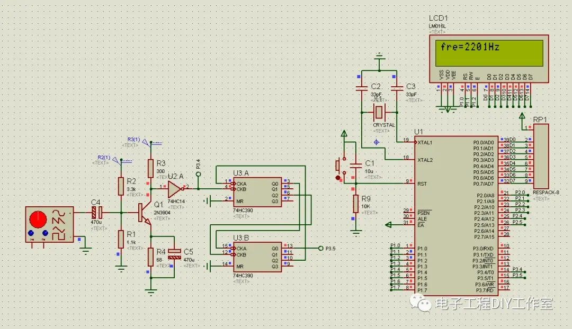572x329 pixels.
Task: Click the P3.4 terminal after the inverter
Action: 198,174
